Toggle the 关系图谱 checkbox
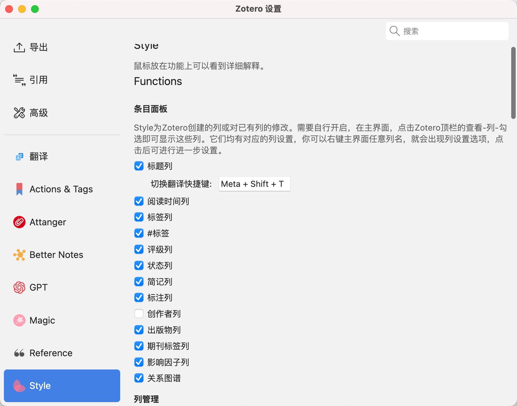The image size is (517, 406). [x=139, y=378]
